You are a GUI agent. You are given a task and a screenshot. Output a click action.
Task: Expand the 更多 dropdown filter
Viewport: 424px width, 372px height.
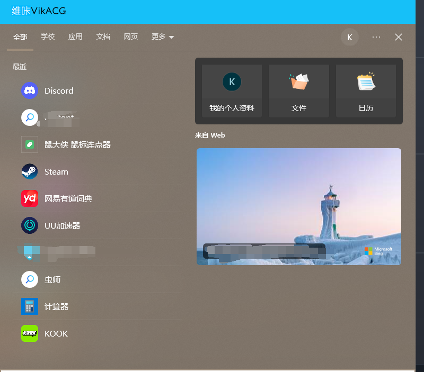163,37
